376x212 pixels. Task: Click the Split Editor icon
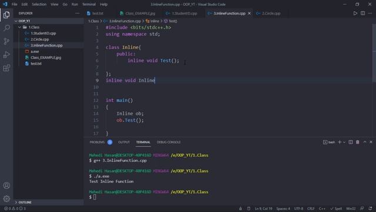(363, 13)
